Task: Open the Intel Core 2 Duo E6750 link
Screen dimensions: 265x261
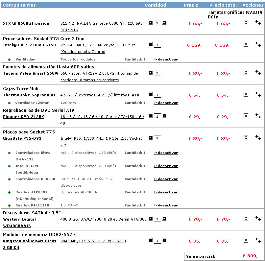Action: coord(29,45)
